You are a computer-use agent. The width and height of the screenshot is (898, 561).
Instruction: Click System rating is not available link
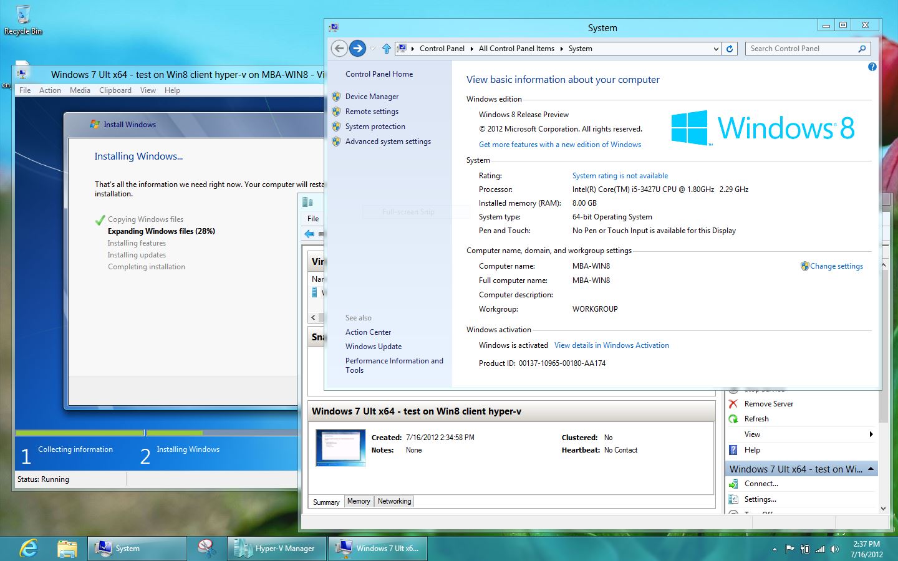pos(620,176)
